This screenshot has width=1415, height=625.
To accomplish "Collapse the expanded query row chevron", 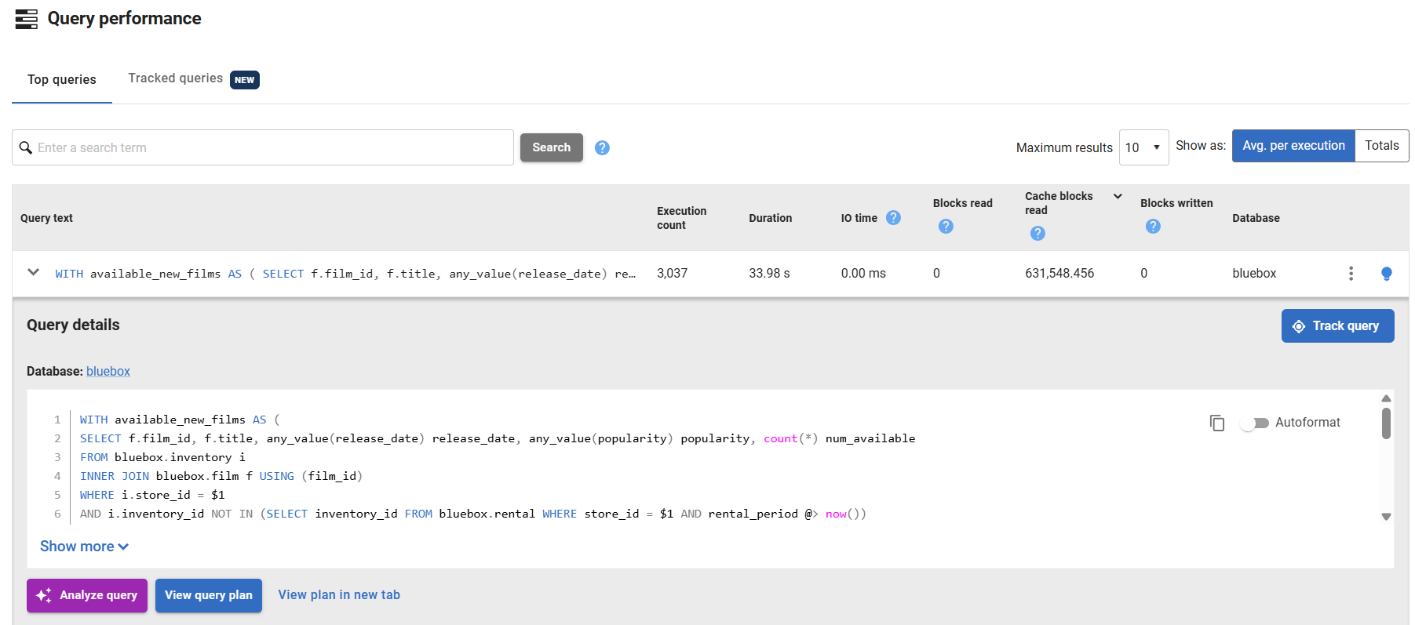I will pyautogui.click(x=33, y=272).
